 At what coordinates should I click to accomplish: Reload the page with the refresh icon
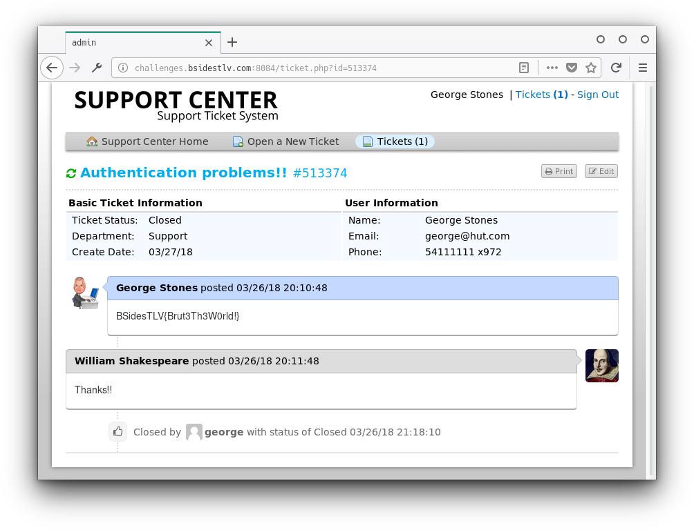(616, 68)
